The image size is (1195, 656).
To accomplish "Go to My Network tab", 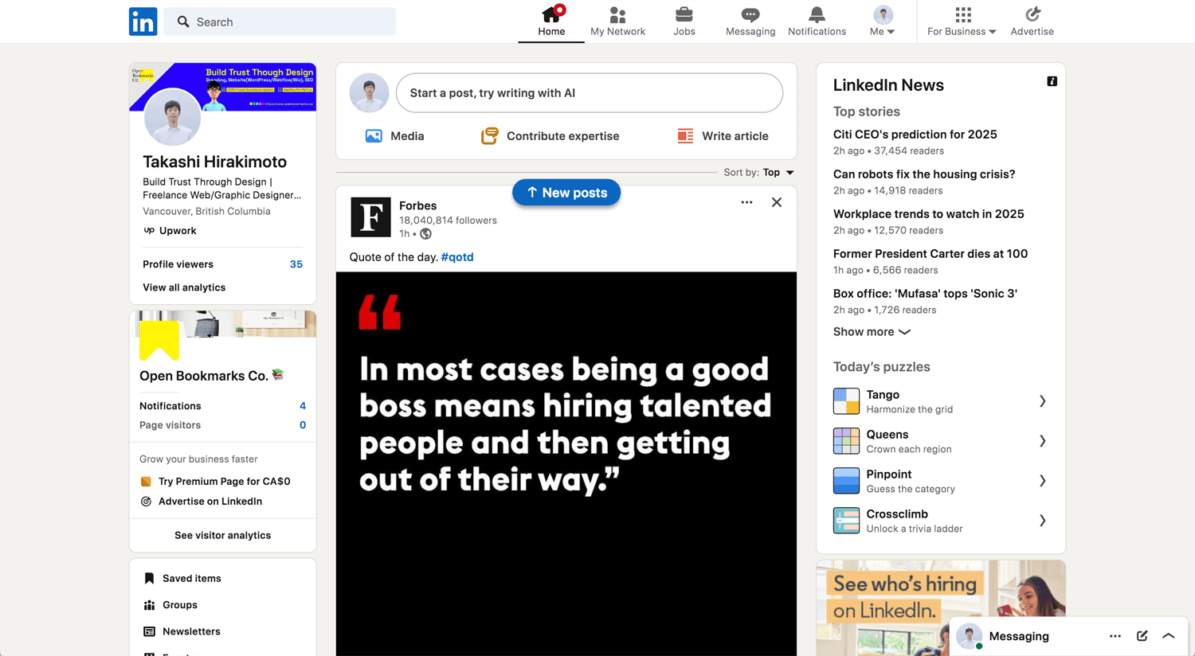I will pos(617,21).
